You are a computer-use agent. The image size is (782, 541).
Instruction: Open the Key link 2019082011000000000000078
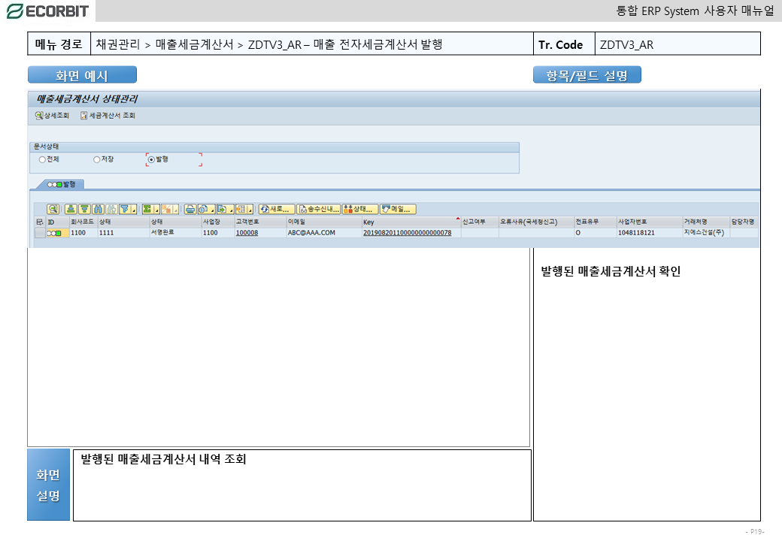coord(407,233)
